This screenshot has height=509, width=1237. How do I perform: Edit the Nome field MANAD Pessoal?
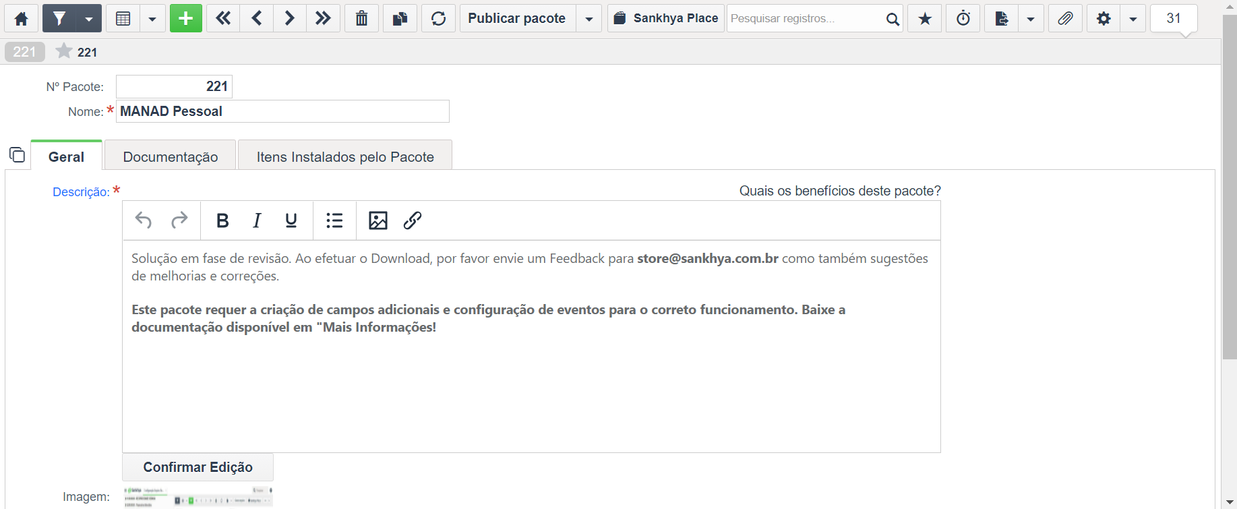tap(282, 111)
